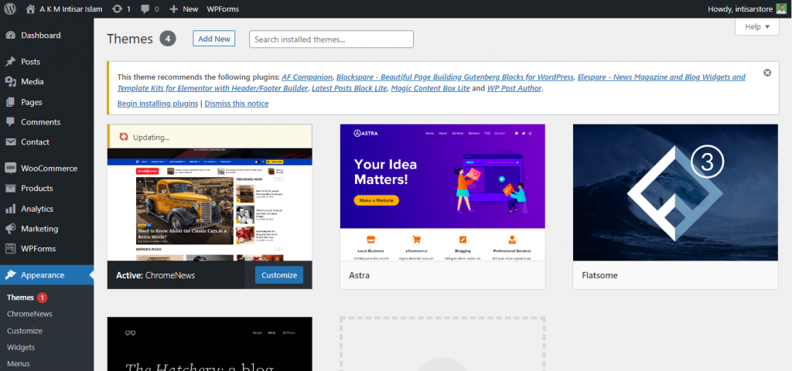Click Customize button on ChromeNews theme
The width and height of the screenshot is (792, 371).
(279, 275)
